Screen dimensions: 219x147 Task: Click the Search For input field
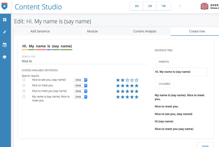click(x=85, y=61)
